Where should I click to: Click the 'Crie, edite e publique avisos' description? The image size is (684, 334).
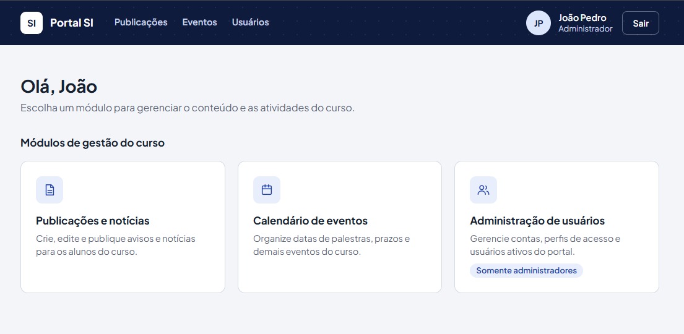pyautogui.click(x=116, y=245)
